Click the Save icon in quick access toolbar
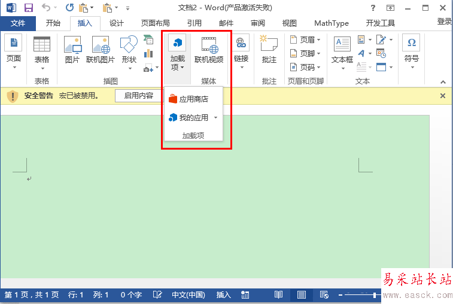Screen dimensions: 453x304 pyautogui.click(x=28, y=8)
